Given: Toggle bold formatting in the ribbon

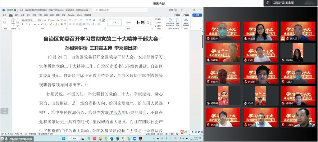Looking at the screenshot, I should 22,24.
